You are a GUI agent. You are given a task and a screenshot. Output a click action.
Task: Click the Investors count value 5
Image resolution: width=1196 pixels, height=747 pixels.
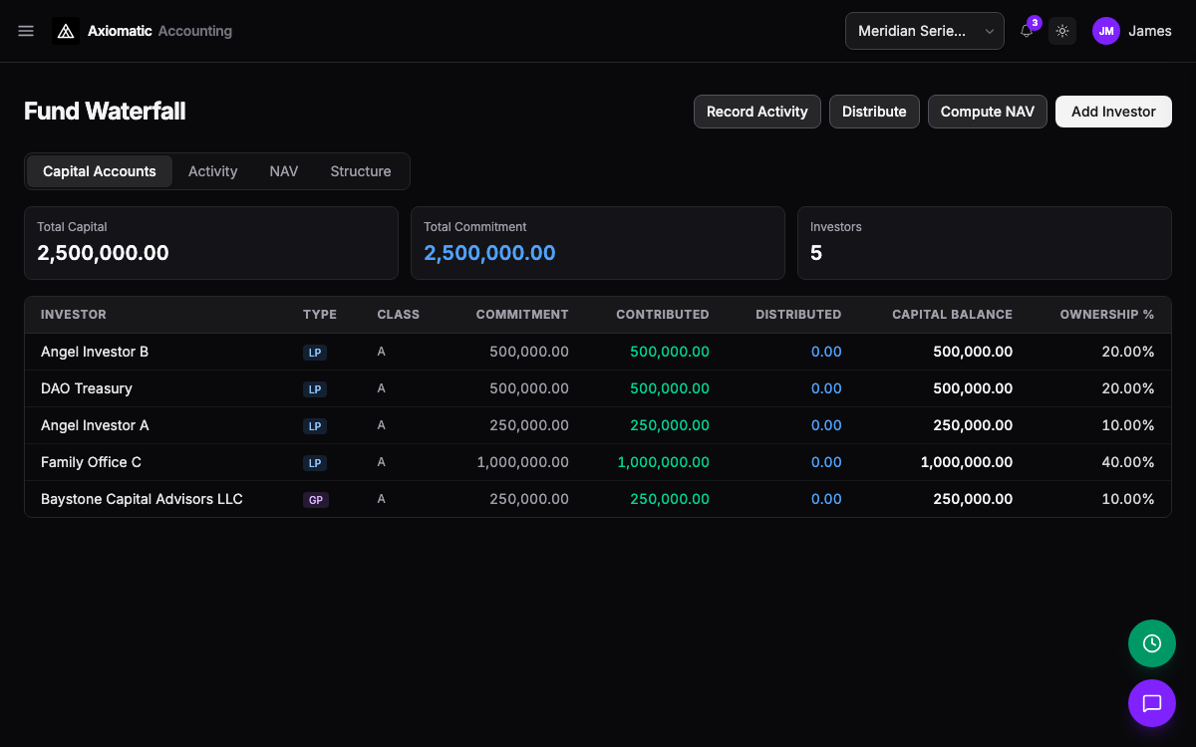coord(816,253)
